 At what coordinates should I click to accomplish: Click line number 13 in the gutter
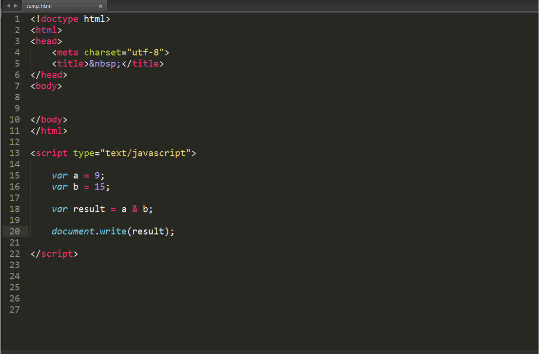pyautogui.click(x=15, y=153)
